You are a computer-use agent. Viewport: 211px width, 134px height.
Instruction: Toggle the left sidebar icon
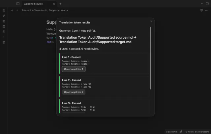(18, 4)
